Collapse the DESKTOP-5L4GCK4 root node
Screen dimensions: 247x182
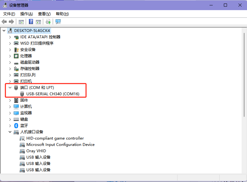(x=4, y=31)
